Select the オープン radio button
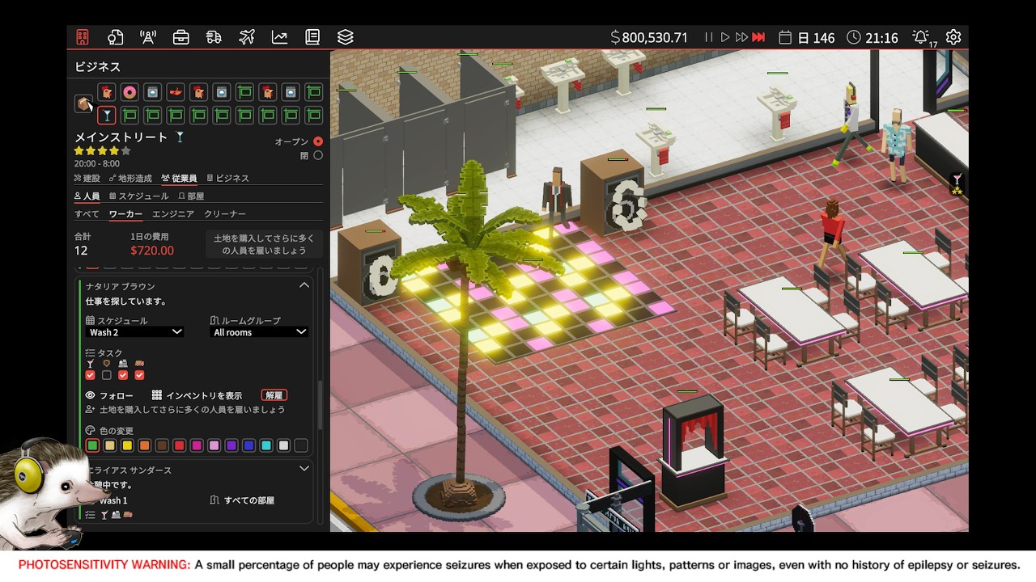Viewport: 1036px width, 582px height. pos(318,141)
